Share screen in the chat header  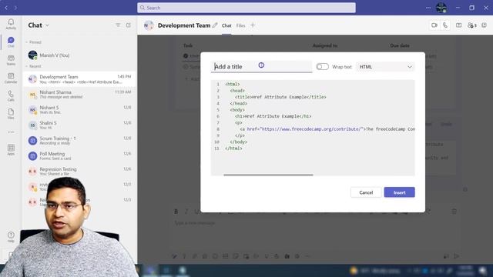tap(459, 25)
